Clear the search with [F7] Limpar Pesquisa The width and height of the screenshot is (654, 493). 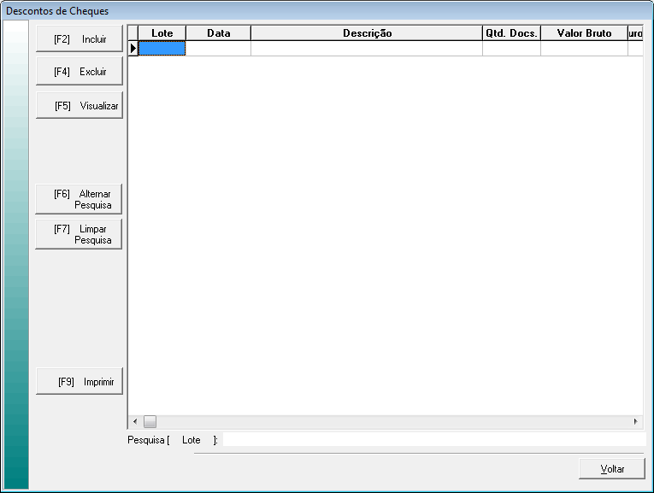[80, 234]
